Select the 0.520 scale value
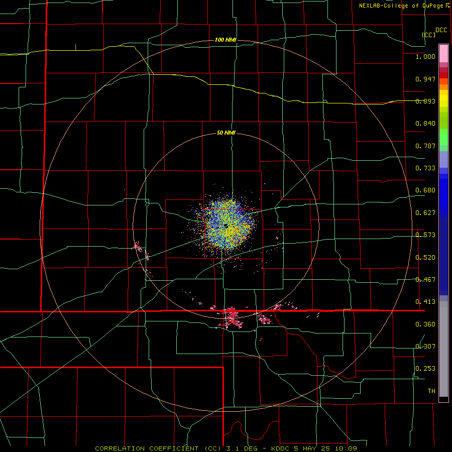The height and width of the screenshot is (452, 452). point(425,258)
